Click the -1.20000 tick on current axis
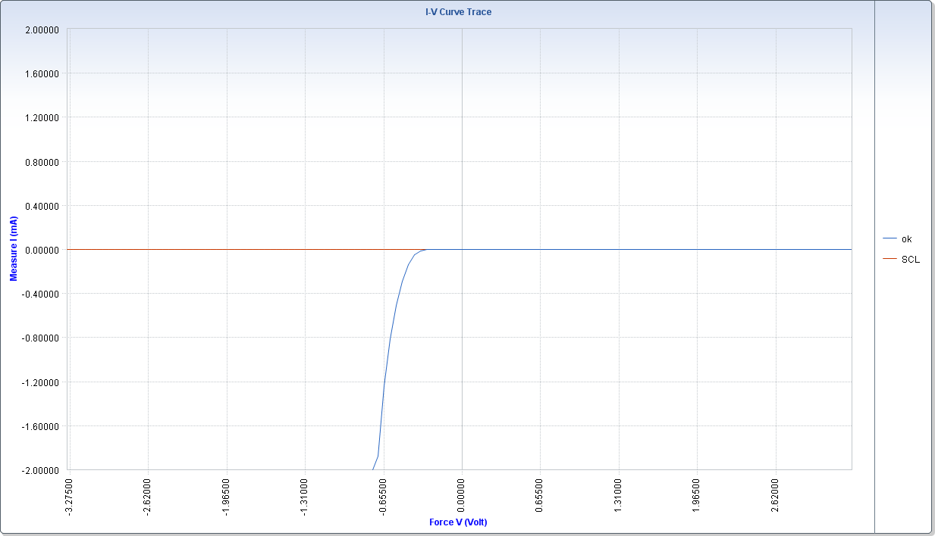Viewport: 935px width, 536px height. click(41, 382)
